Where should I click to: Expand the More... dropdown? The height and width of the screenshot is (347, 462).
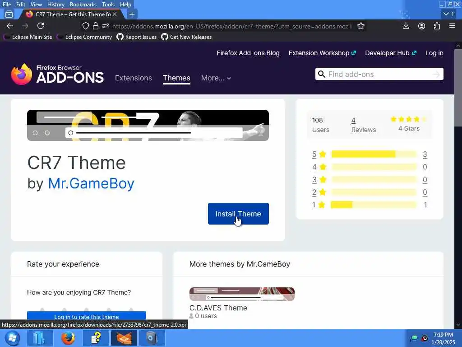pyautogui.click(x=216, y=78)
